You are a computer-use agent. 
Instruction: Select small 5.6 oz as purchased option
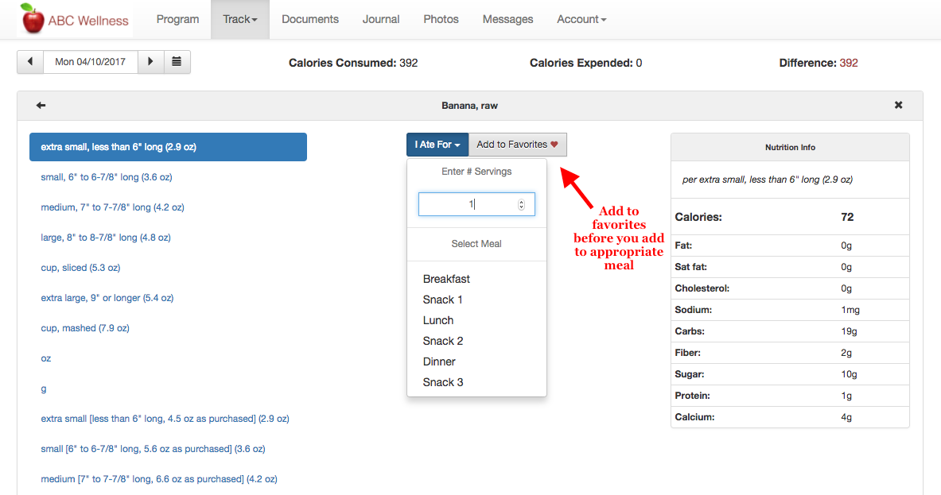(x=153, y=449)
